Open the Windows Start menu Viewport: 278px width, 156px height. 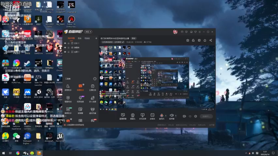(x=3, y=153)
